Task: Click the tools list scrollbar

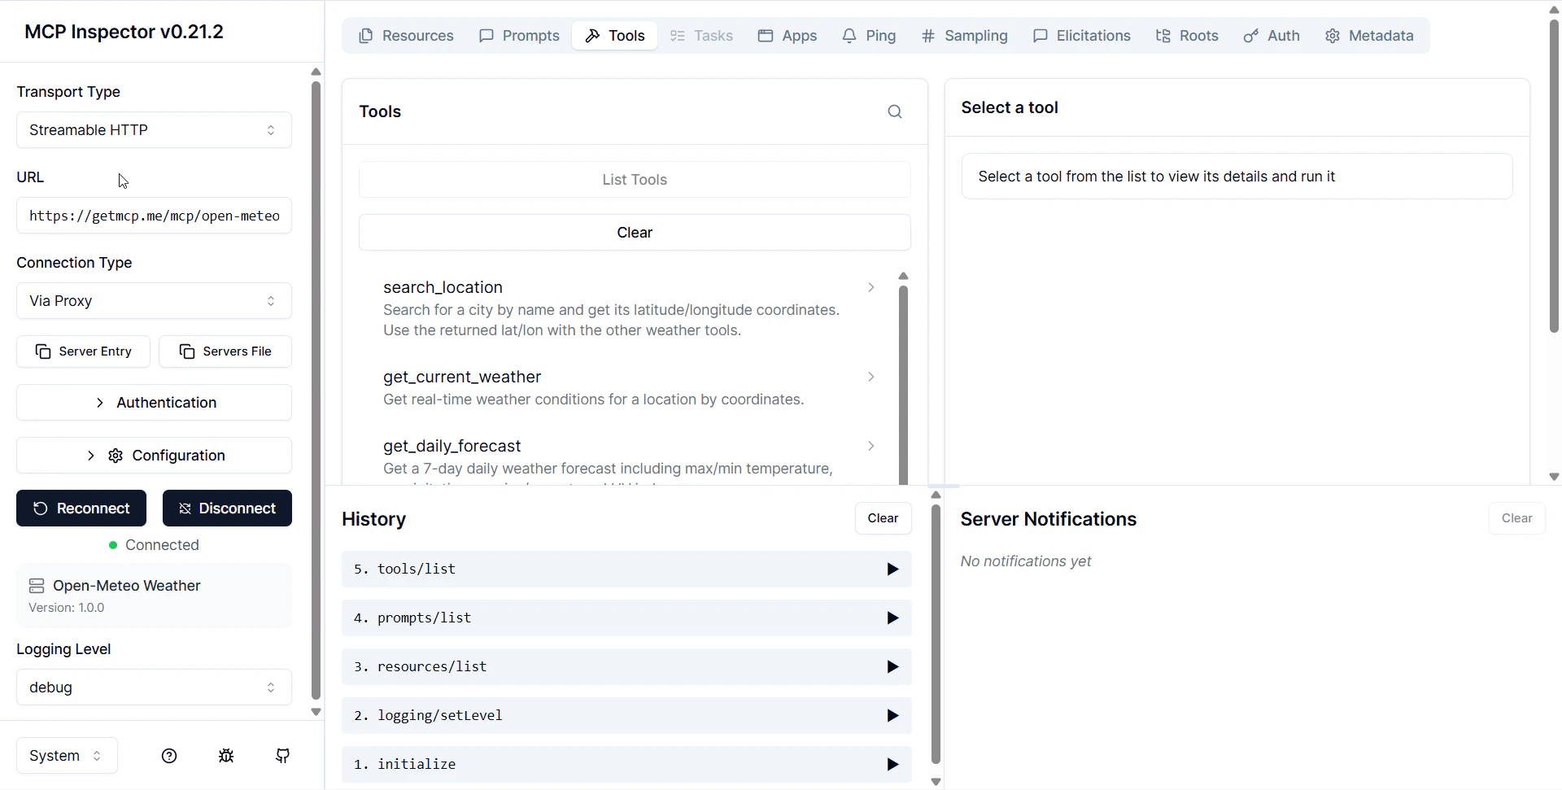Action: click(x=903, y=384)
